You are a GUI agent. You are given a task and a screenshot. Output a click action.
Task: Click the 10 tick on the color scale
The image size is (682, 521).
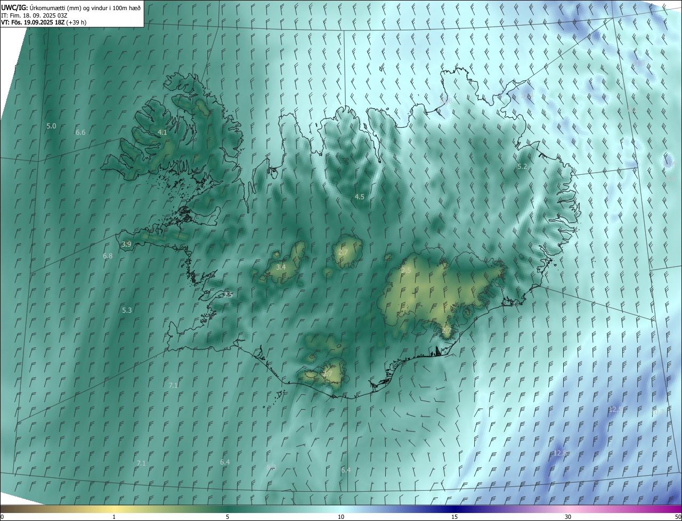tap(341, 517)
